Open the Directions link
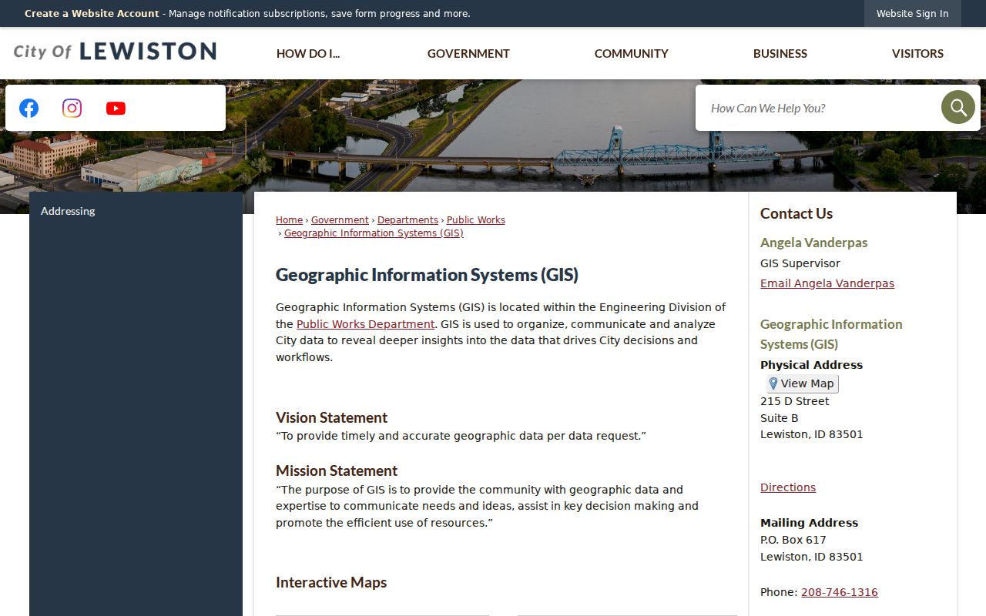 pyautogui.click(x=788, y=487)
